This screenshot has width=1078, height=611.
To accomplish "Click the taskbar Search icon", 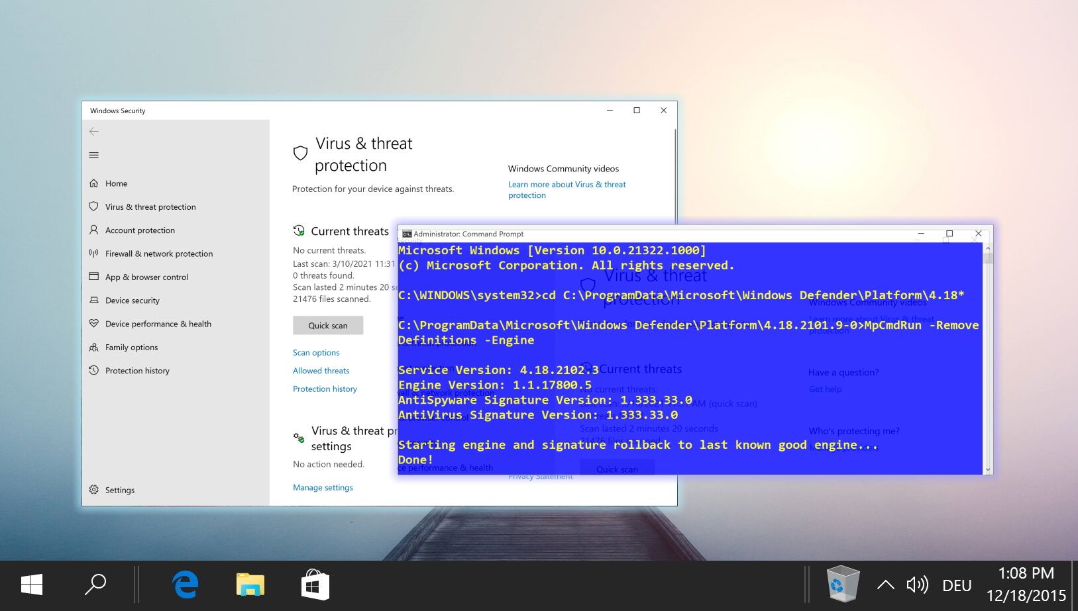I will pos(95,585).
